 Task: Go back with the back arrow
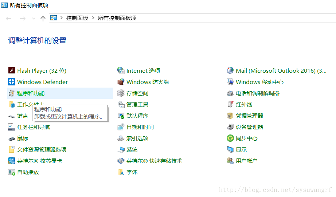[x=9, y=19]
